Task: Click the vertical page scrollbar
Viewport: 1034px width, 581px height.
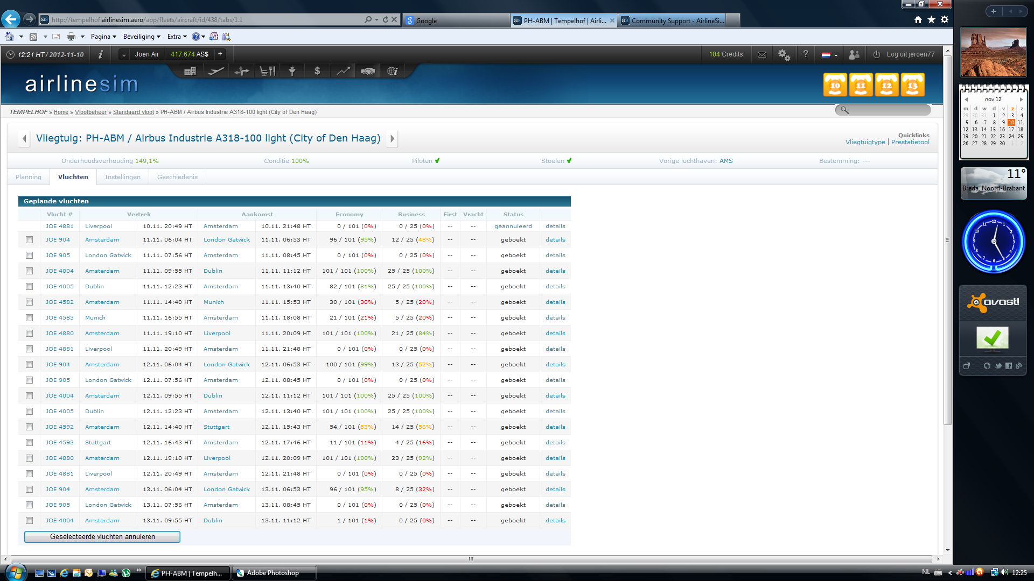Action: coord(947,240)
